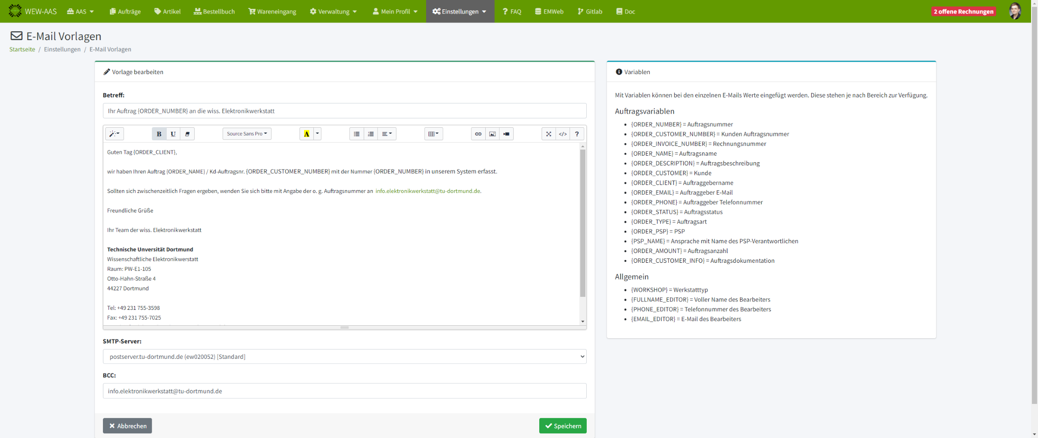Click into the BCC email field
1038x438 pixels.
344,391
